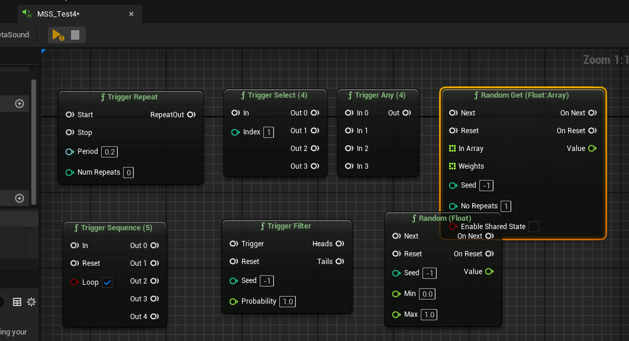Click the Seed value field on Trigger Filter
The width and height of the screenshot is (629, 341).
coord(267,281)
